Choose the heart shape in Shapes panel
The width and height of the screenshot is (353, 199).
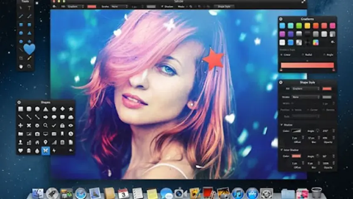tap(20, 150)
